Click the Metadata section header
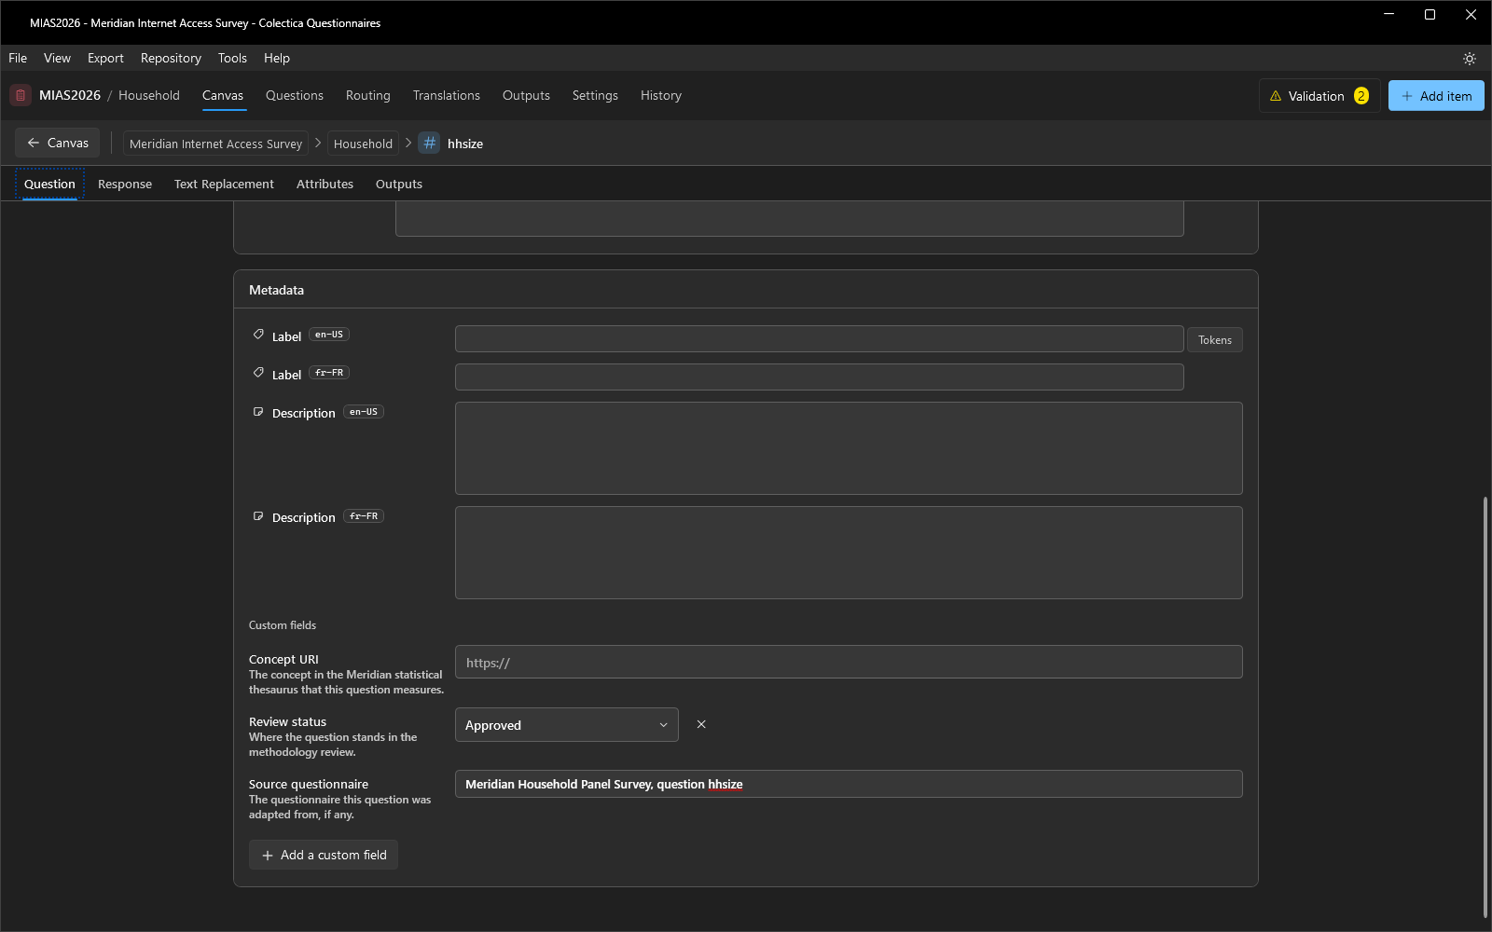Screen dimensions: 1492x932 (x=746, y=290)
